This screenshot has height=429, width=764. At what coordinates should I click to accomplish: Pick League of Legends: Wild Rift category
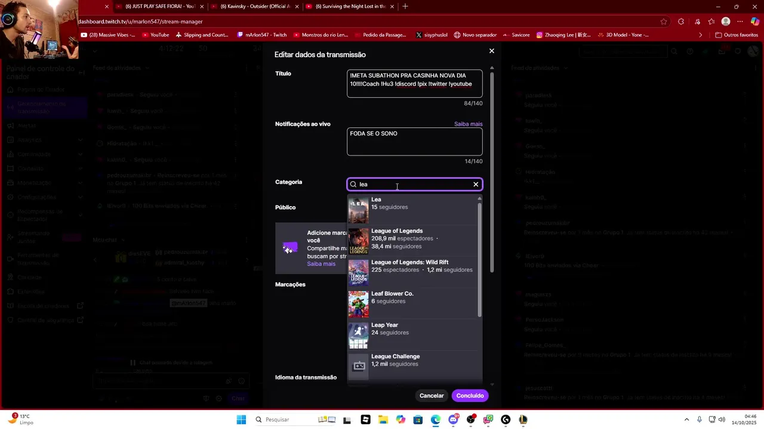(x=412, y=272)
